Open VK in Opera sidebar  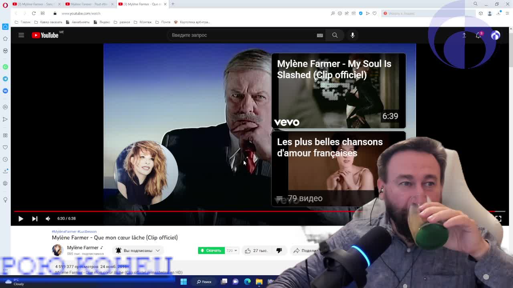(5, 91)
